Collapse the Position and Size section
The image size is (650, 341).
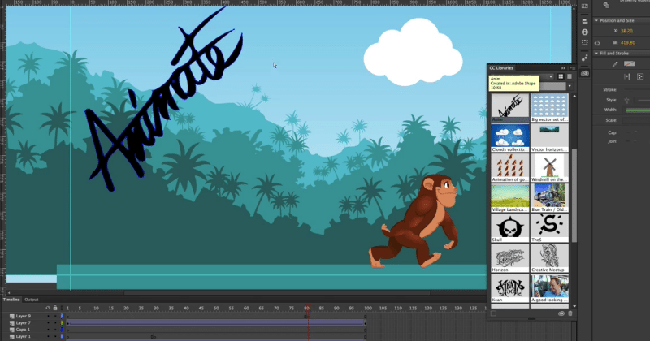(596, 20)
